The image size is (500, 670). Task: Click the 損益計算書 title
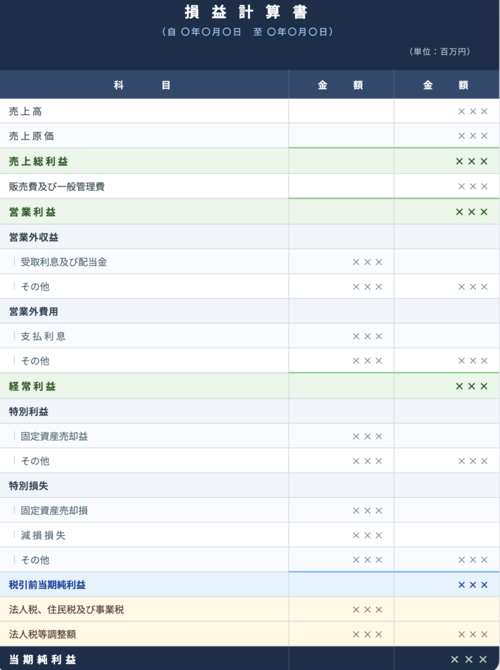tap(249, 12)
